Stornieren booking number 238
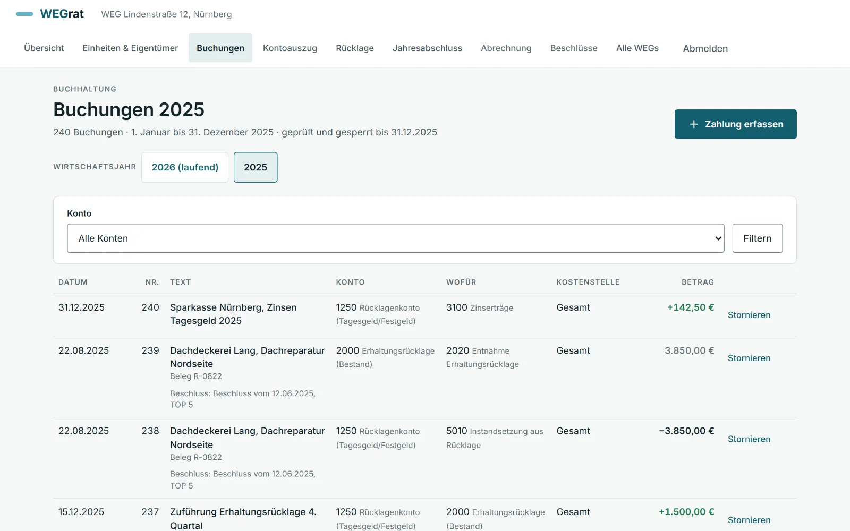 pyautogui.click(x=749, y=439)
